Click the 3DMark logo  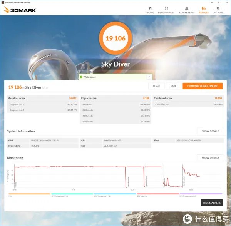tap(20, 10)
